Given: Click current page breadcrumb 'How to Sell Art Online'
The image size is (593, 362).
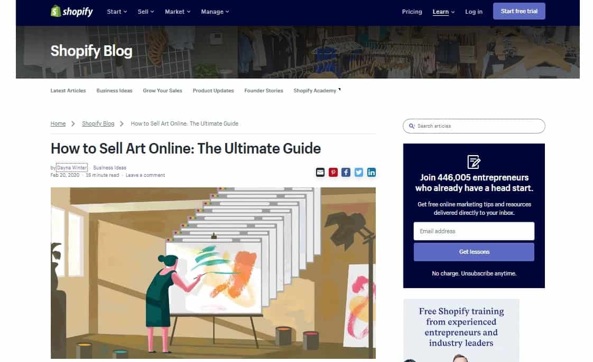Looking at the screenshot, I should click(x=184, y=124).
